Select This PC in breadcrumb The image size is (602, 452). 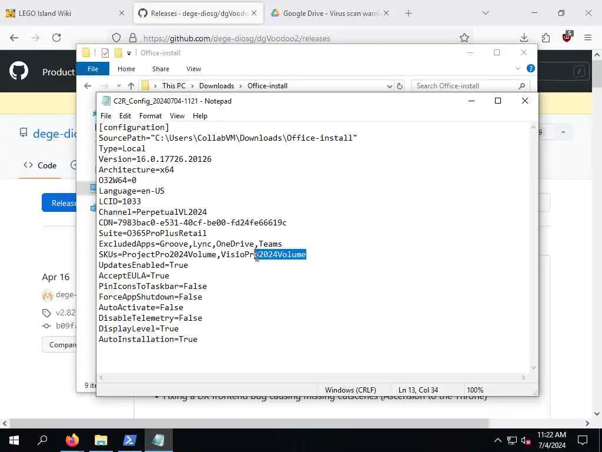[173, 86]
